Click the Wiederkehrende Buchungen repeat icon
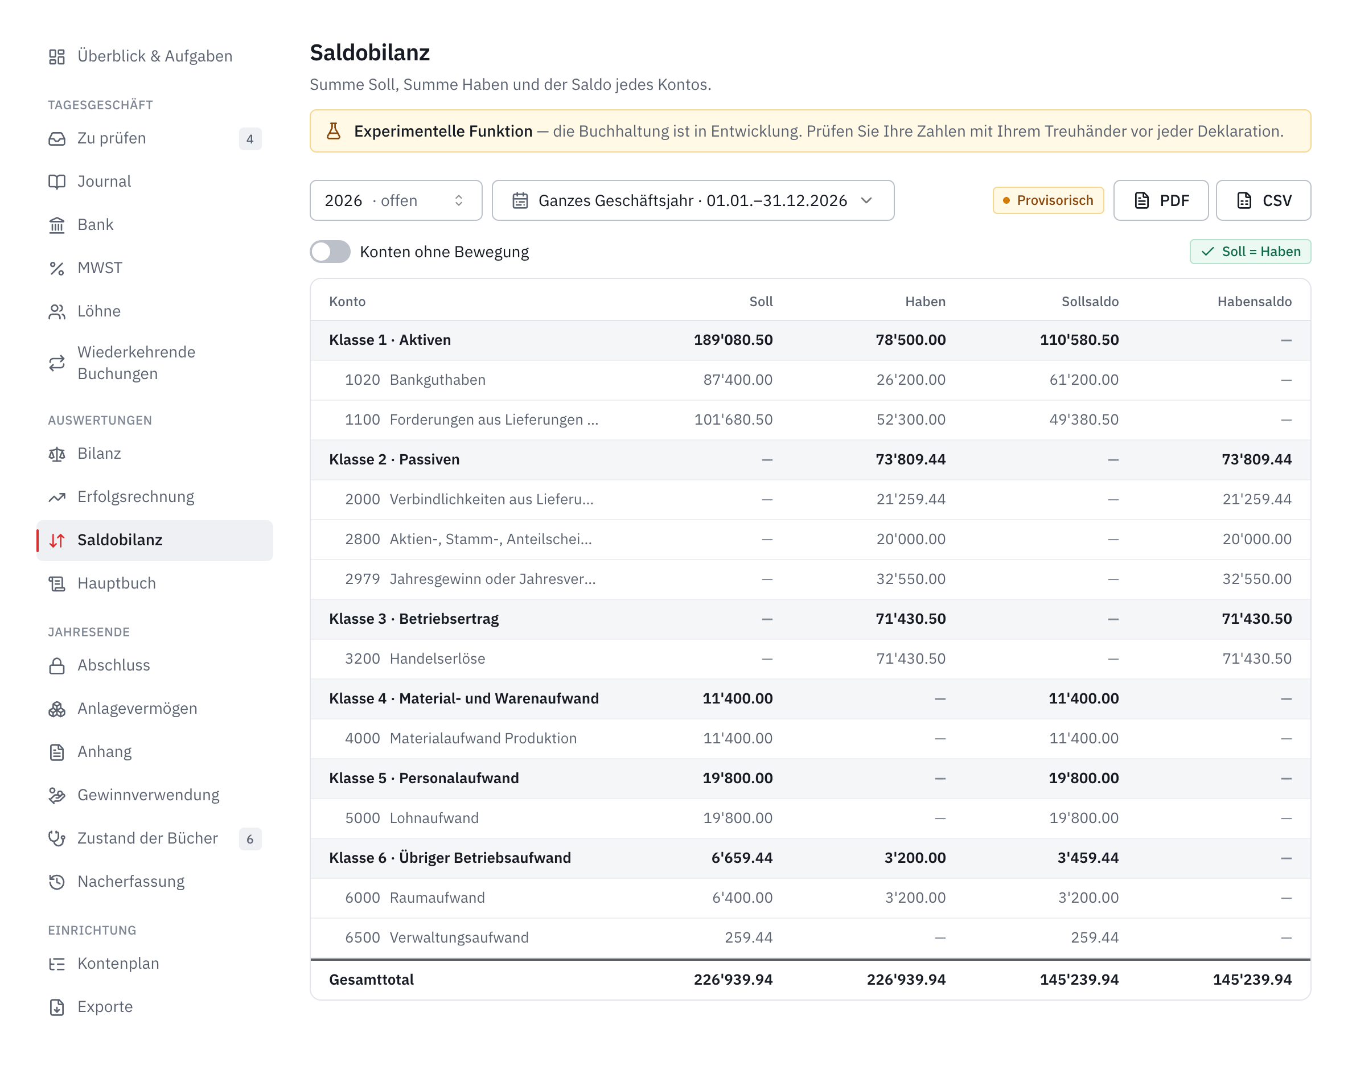Image resolution: width=1348 pixels, height=1086 pixels. point(57,363)
